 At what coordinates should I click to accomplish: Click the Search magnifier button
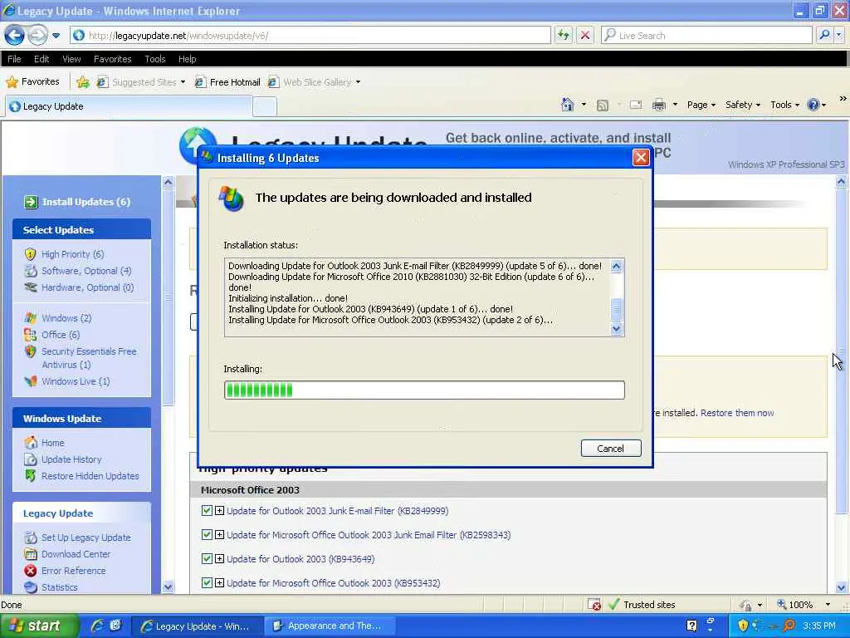click(824, 35)
